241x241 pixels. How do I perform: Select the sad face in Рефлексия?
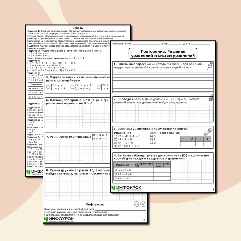143,204
